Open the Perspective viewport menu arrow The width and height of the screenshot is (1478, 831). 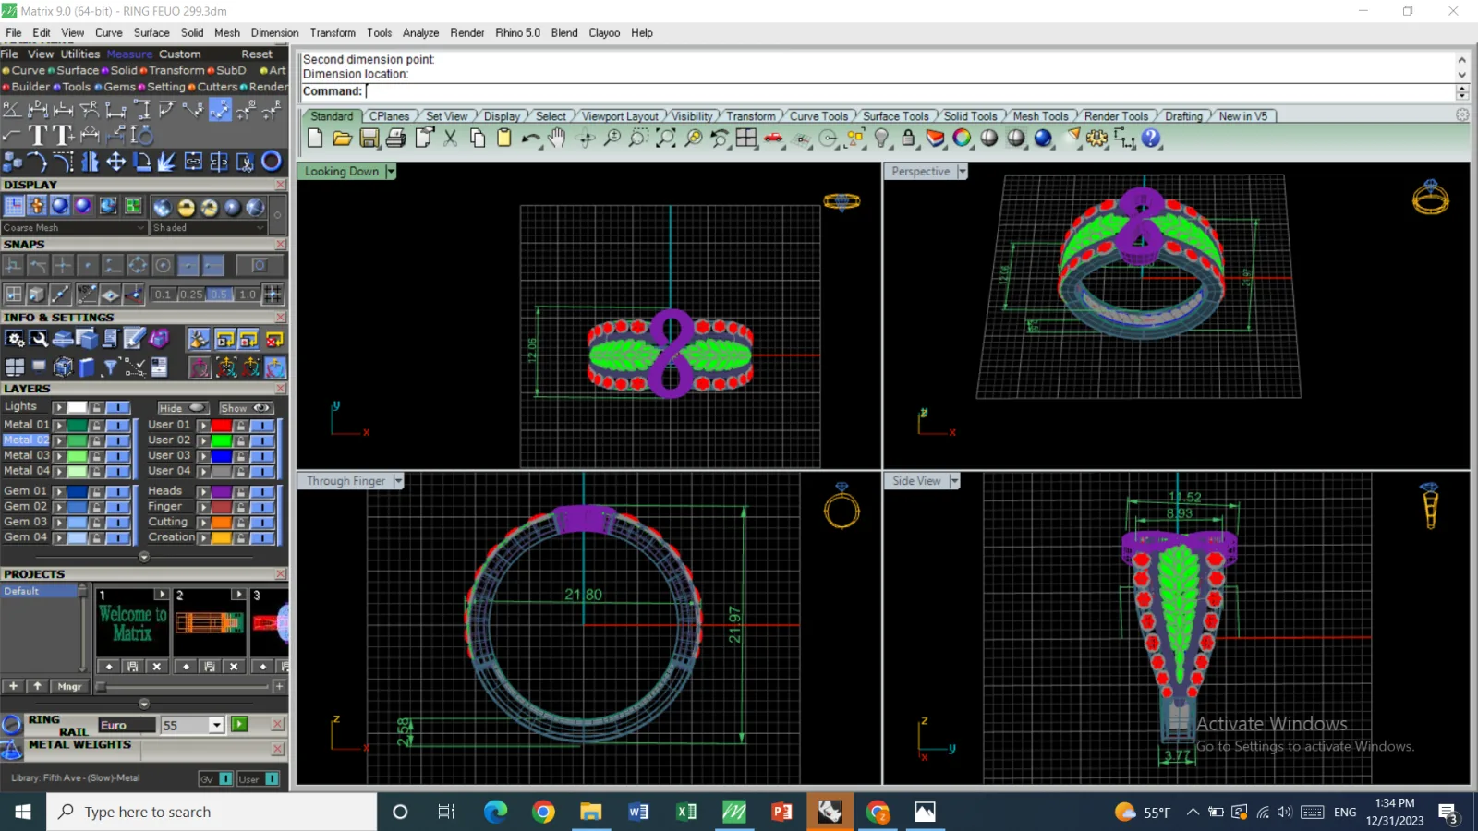[963, 172]
